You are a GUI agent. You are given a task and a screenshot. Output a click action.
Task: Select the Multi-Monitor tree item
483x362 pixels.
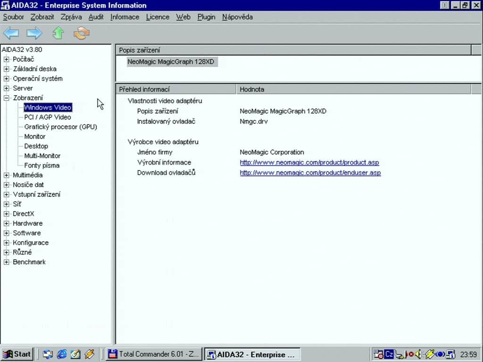(42, 156)
